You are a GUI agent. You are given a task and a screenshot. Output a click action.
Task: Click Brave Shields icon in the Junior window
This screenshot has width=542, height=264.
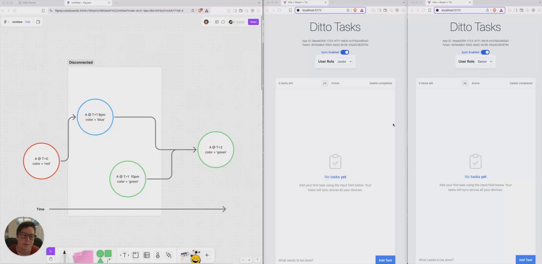coord(355,10)
